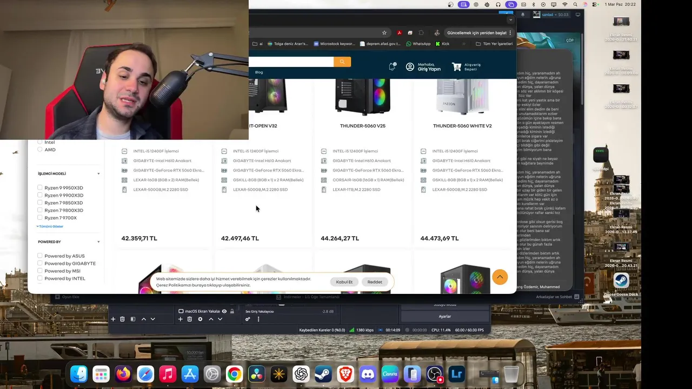Viewport: 692px width, 389px height.
Task: Open audio mixer three-dot menu
Action: click(x=258, y=319)
